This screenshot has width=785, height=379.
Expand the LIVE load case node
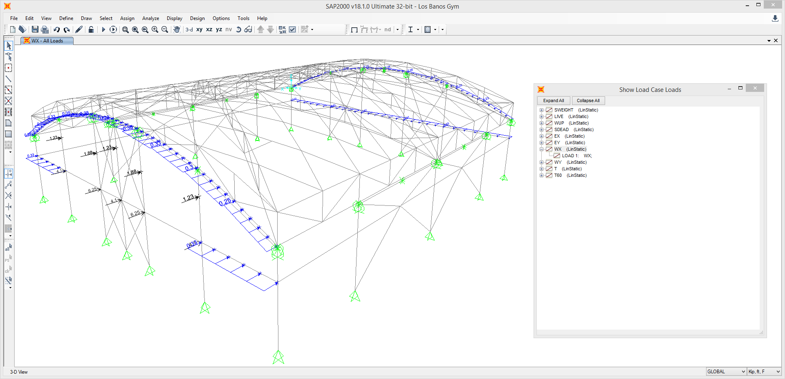tap(541, 116)
